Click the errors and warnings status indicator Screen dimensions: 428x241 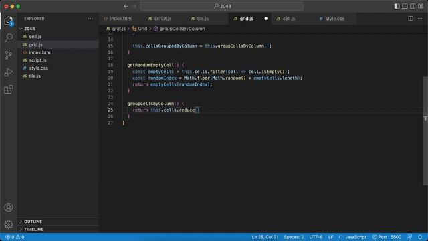(15, 237)
